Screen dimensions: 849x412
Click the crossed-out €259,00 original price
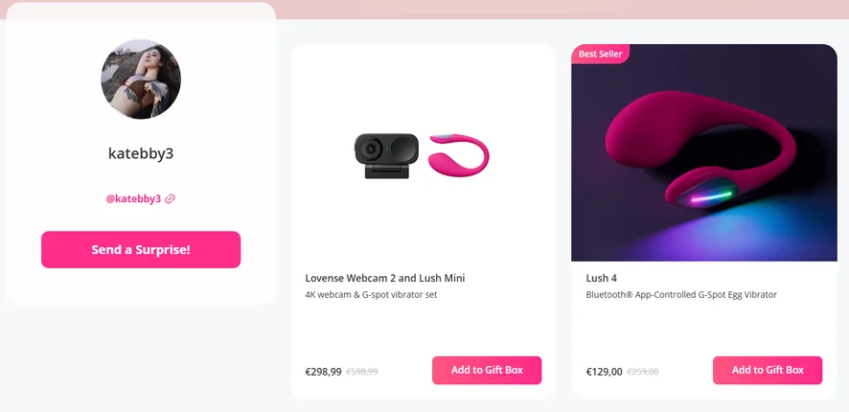pyautogui.click(x=643, y=372)
